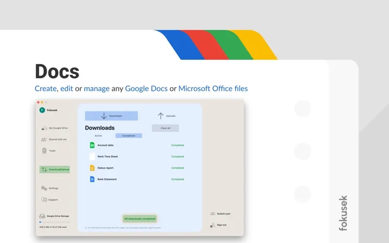Click Completed status for Bank Statement

pyautogui.click(x=177, y=179)
